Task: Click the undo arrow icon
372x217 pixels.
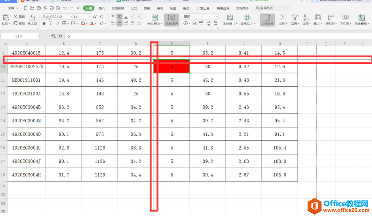Action: (65, 8)
